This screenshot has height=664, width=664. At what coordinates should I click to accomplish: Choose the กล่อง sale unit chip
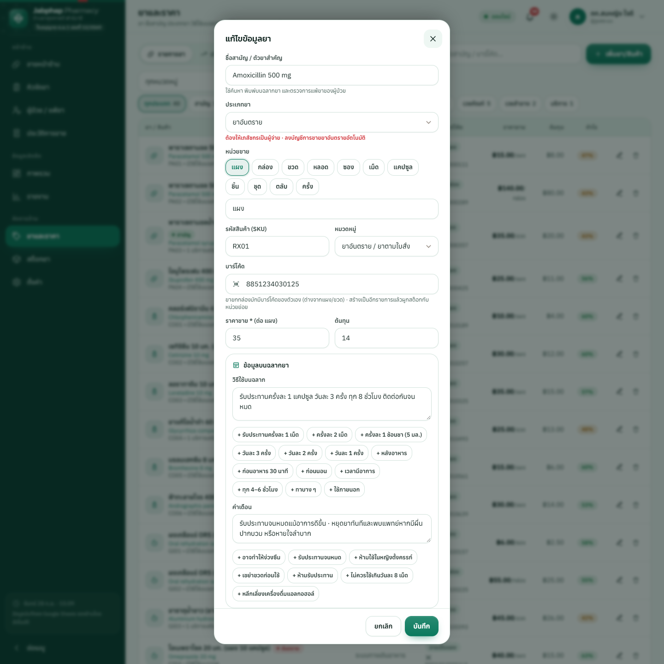pos(265,167)
